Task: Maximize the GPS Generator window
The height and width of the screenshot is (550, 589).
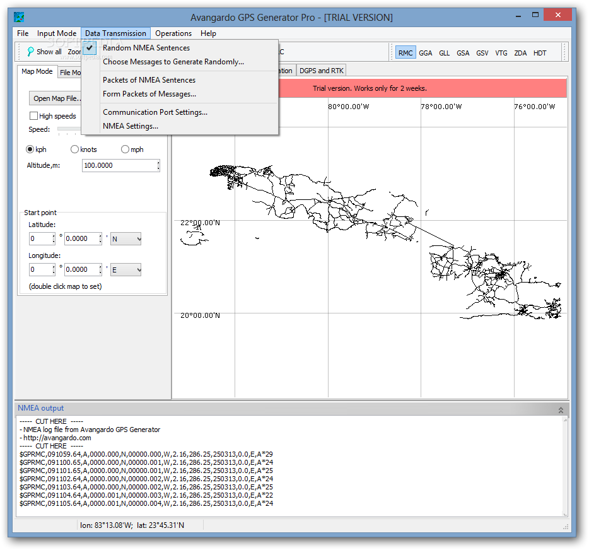Action: coord(535,15)
